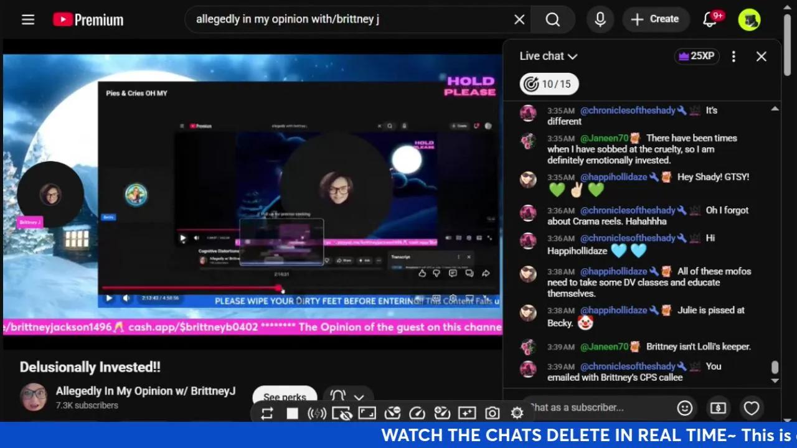Toggle loop in the floating toolbar
This screenshot has width=797, height=448.
(x=267, y=413)
